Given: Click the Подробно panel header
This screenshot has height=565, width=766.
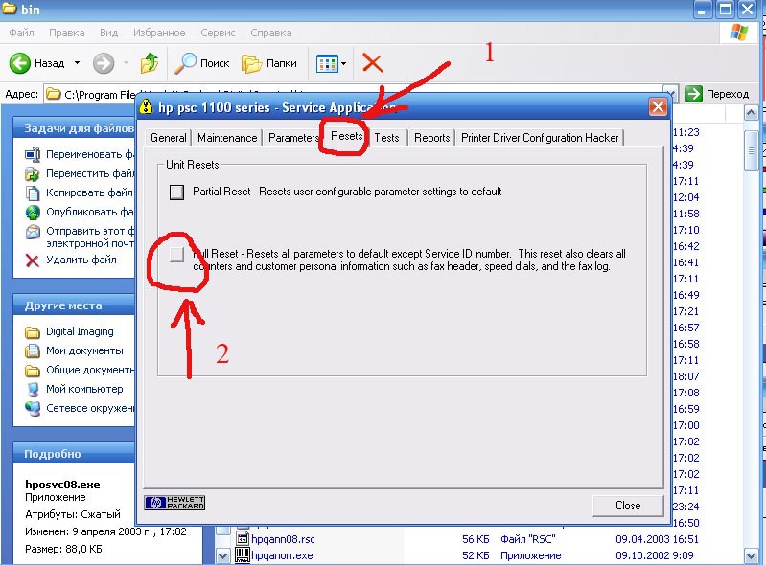Looking at the screenshot, I should (x=74, y=454).
